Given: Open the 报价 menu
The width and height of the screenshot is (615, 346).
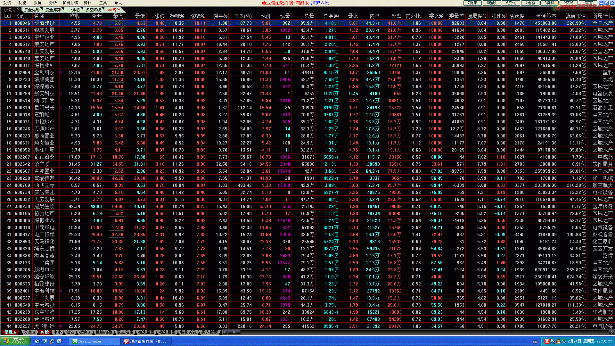Looking at the screenshot, I should click(x=37, y=3).
